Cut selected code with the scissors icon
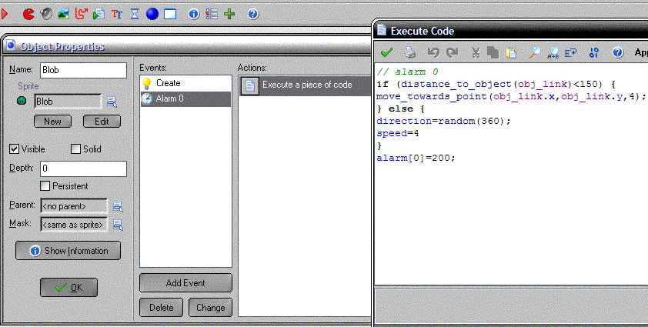The image size is (648, 327). click(x=476, y=52)
